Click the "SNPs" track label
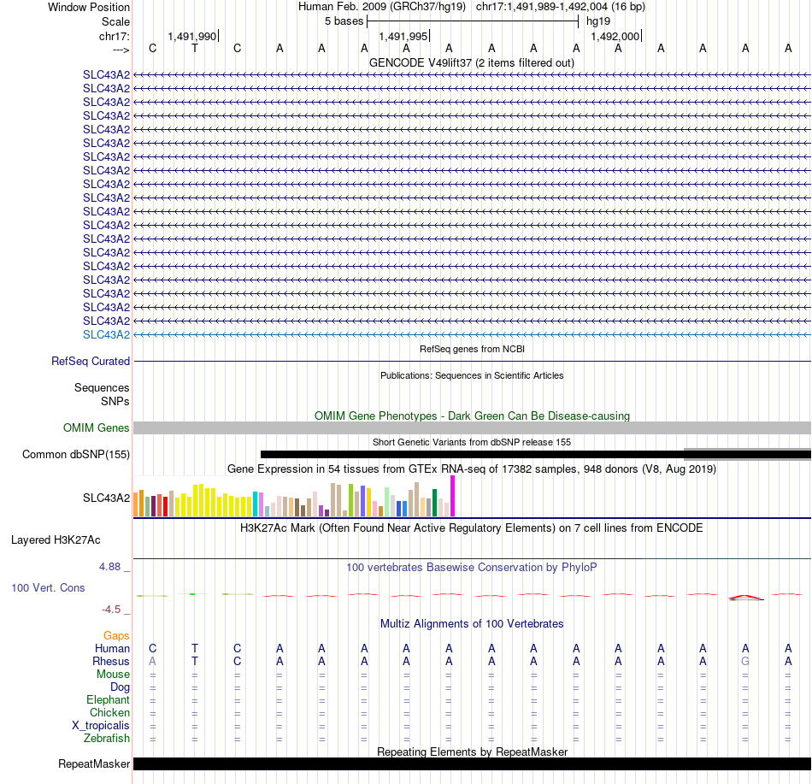The width and height of the screenshot is (812, 784). point(115,401)
